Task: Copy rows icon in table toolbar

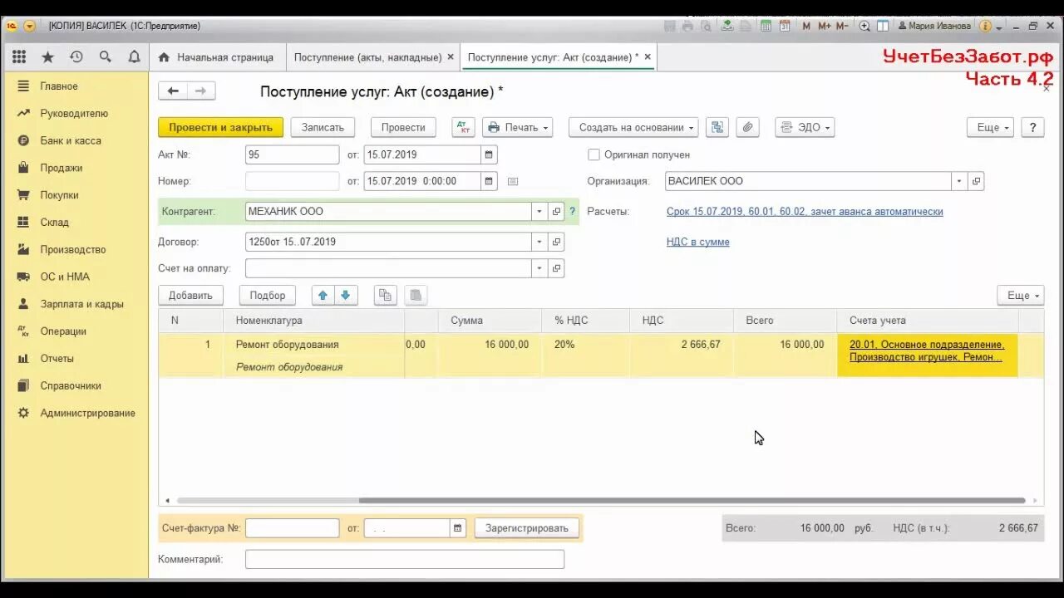Action: [385, 295]
